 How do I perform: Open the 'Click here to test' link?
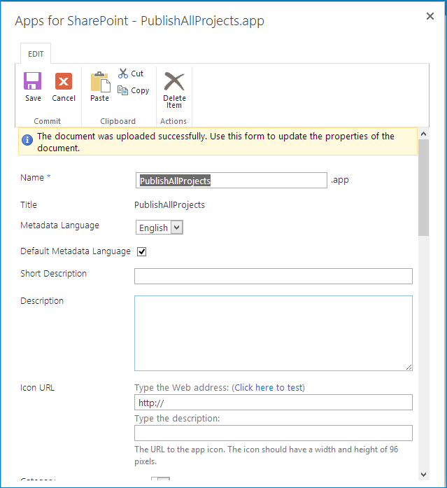pos(268,387)
